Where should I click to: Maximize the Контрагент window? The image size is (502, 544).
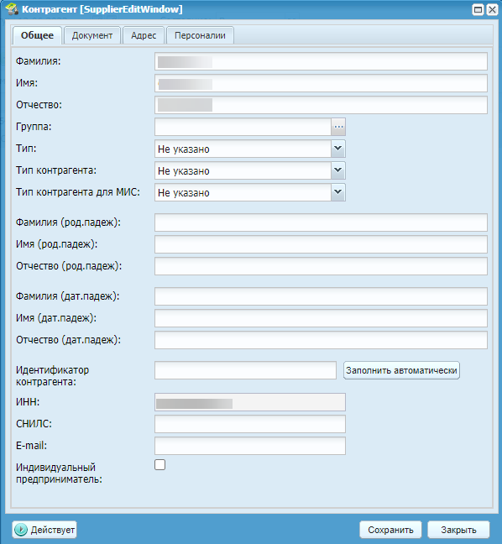tap(478, 10)
